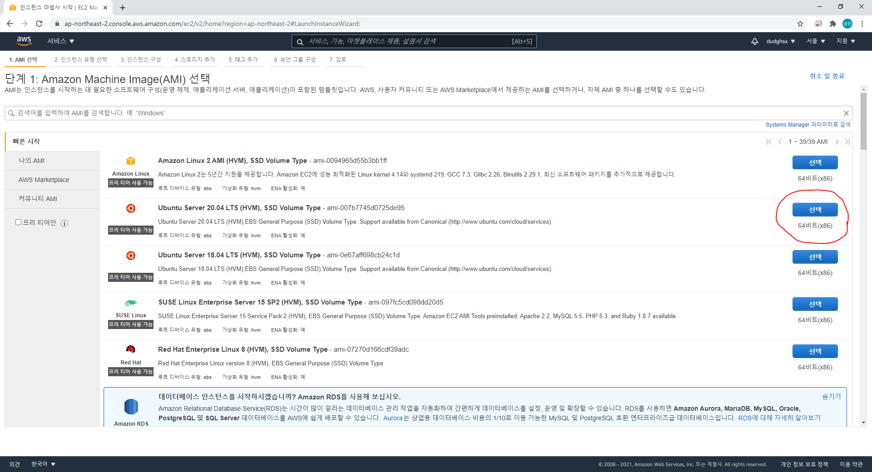Open browser extensions puzzle icon
Viewport: 872px width, 472px height.
tap(833, 24)
